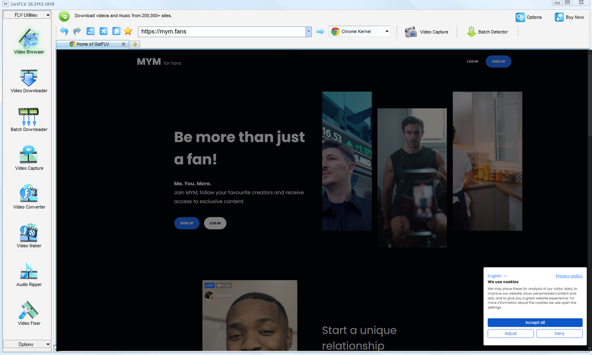Open the Audio Ripper tool
This screenshot has height=355, width=592.
[29, 275]
